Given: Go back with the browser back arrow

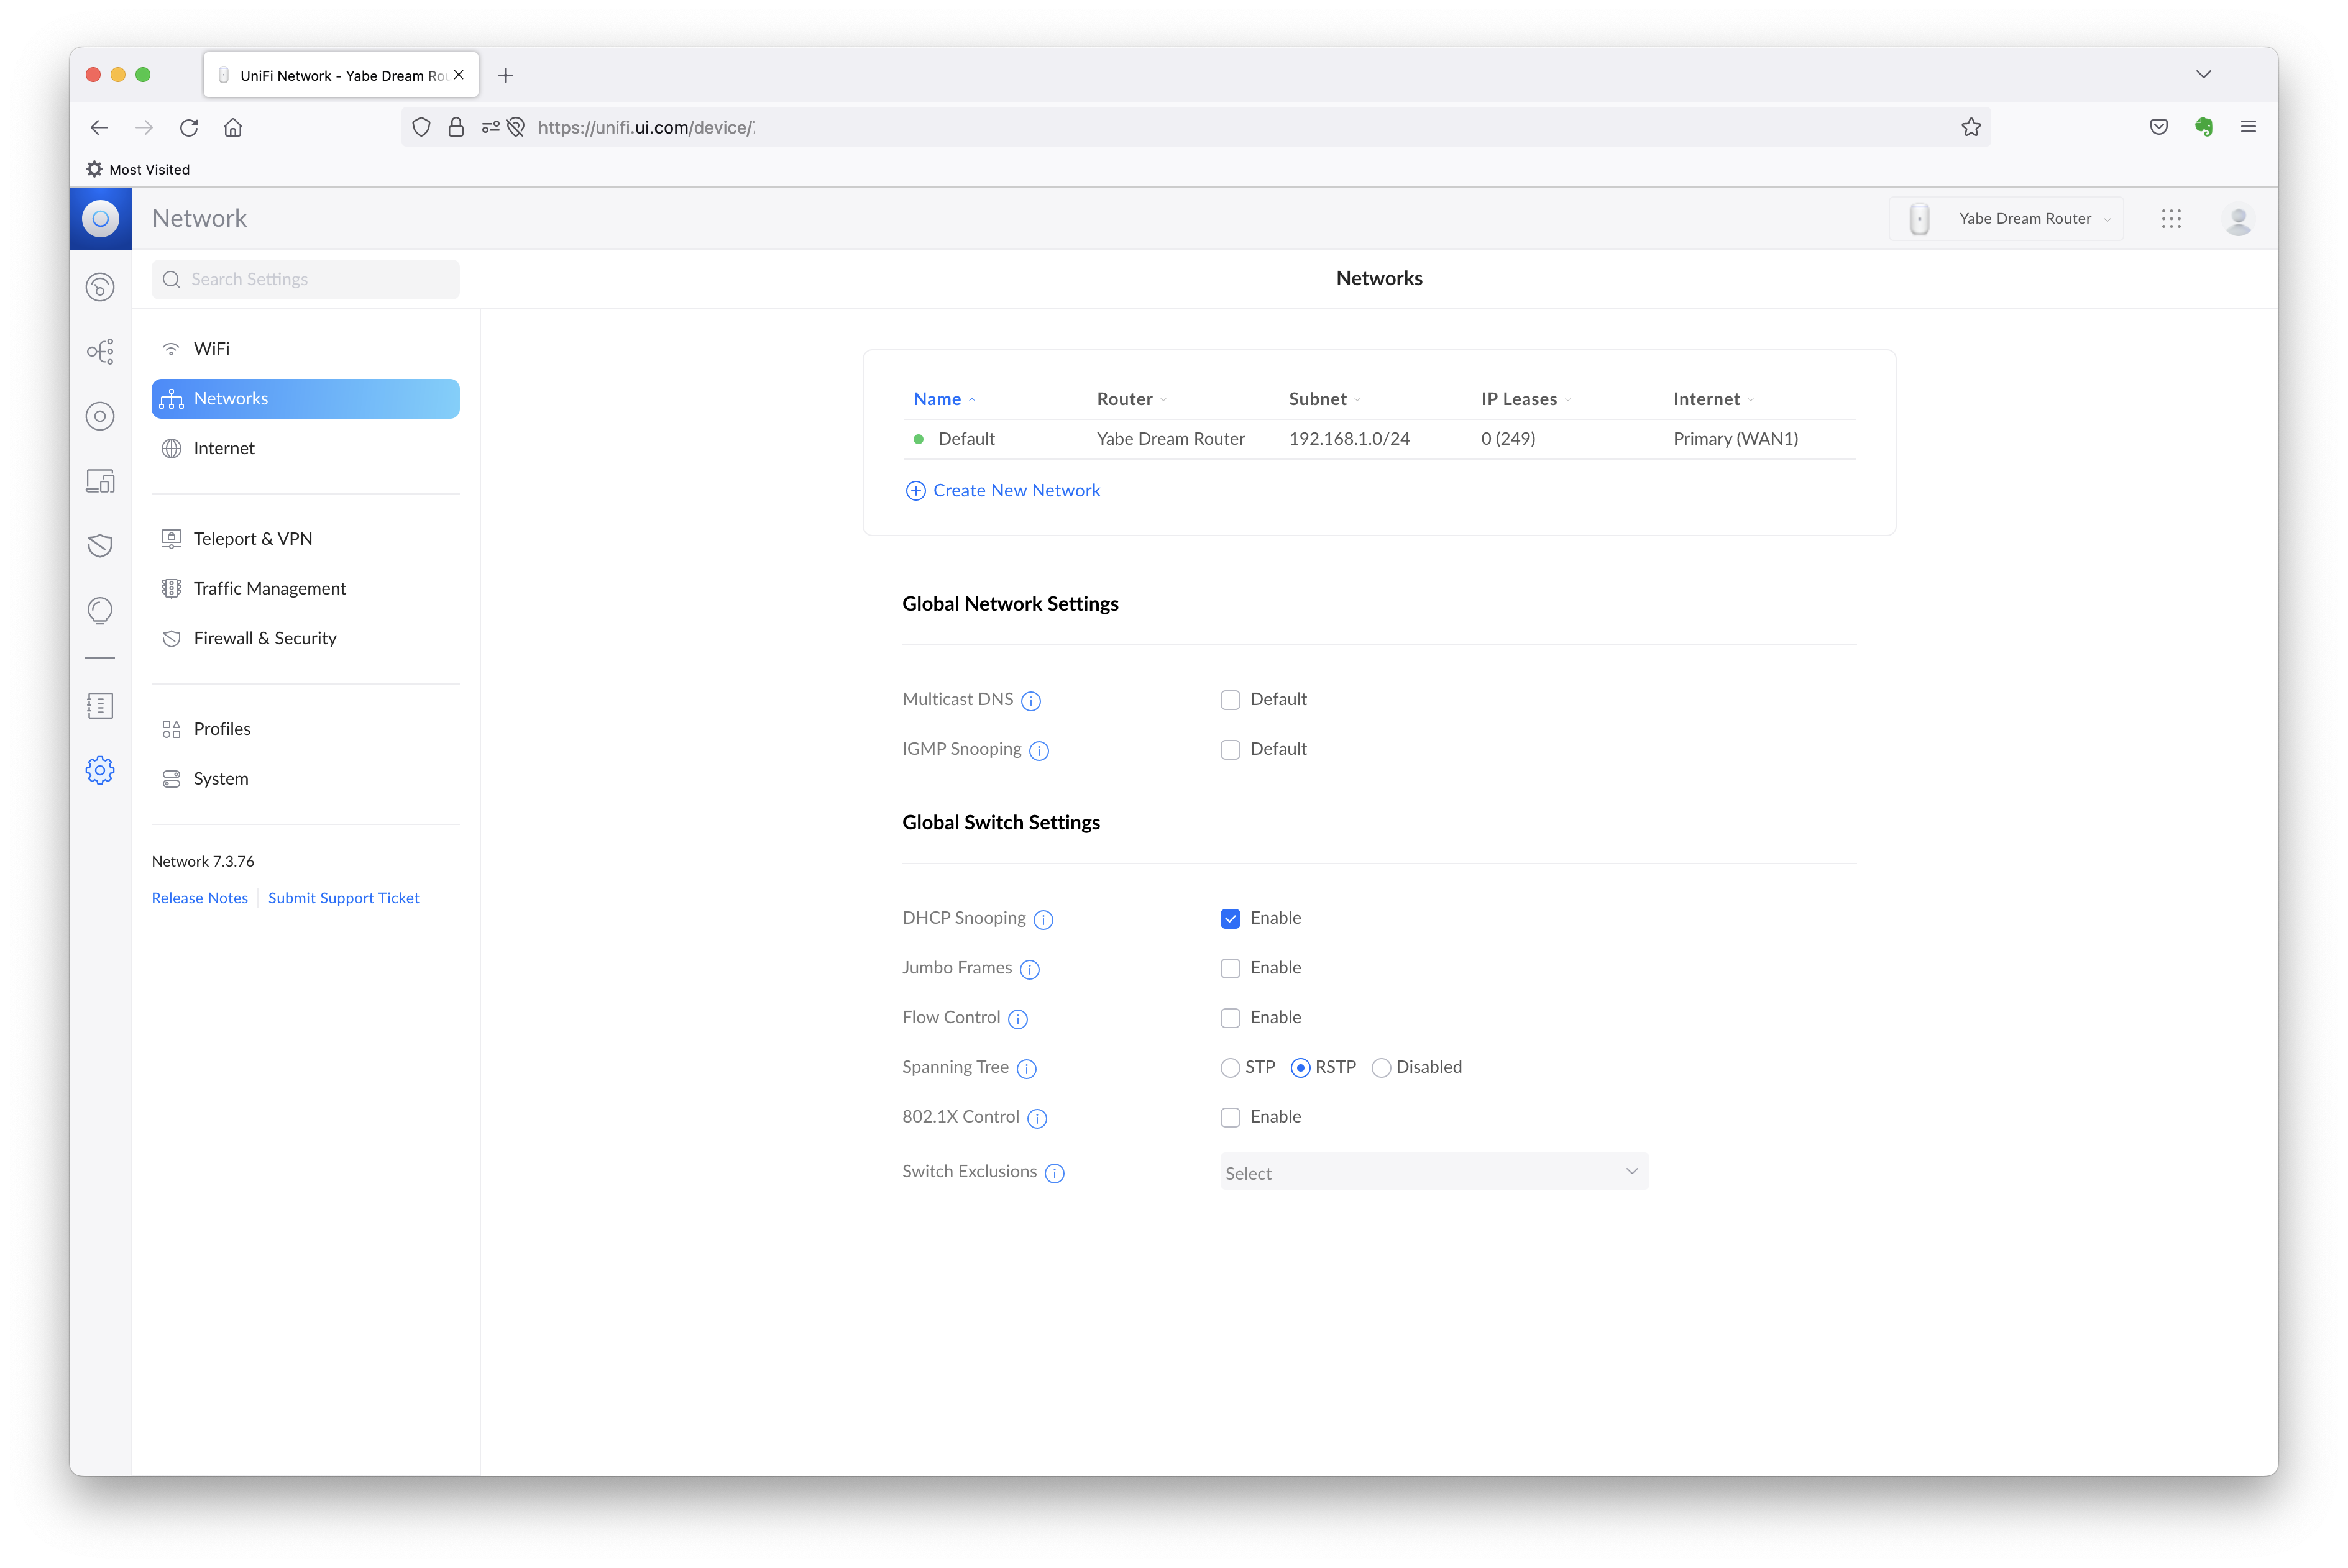Looking at the screenshot, I should pyautogui.click(x=99, y=127).
